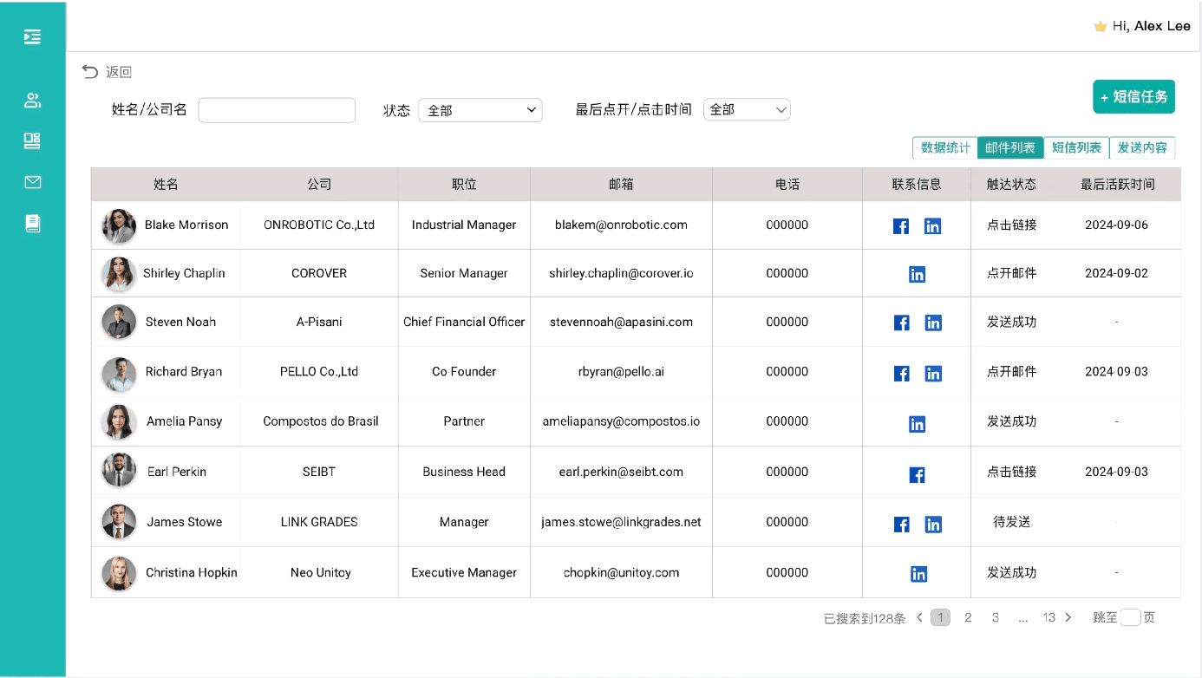Click Amelia Pansy's LinkedIn icon
The height and width of the screenshot is (678, 1202).
click(917, 424)
